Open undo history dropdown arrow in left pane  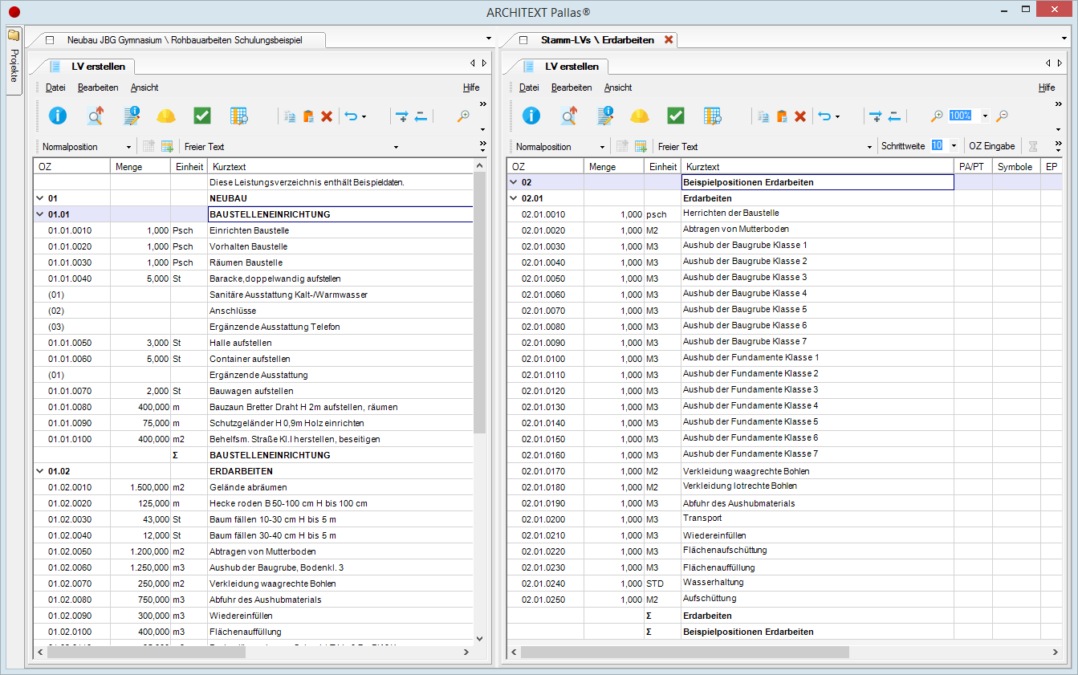tap(364, 117)
